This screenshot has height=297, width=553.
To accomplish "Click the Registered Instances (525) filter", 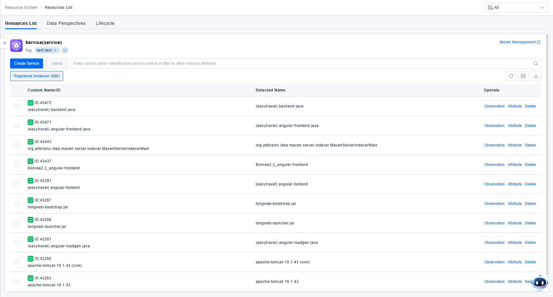I will (x=36, y=76).
